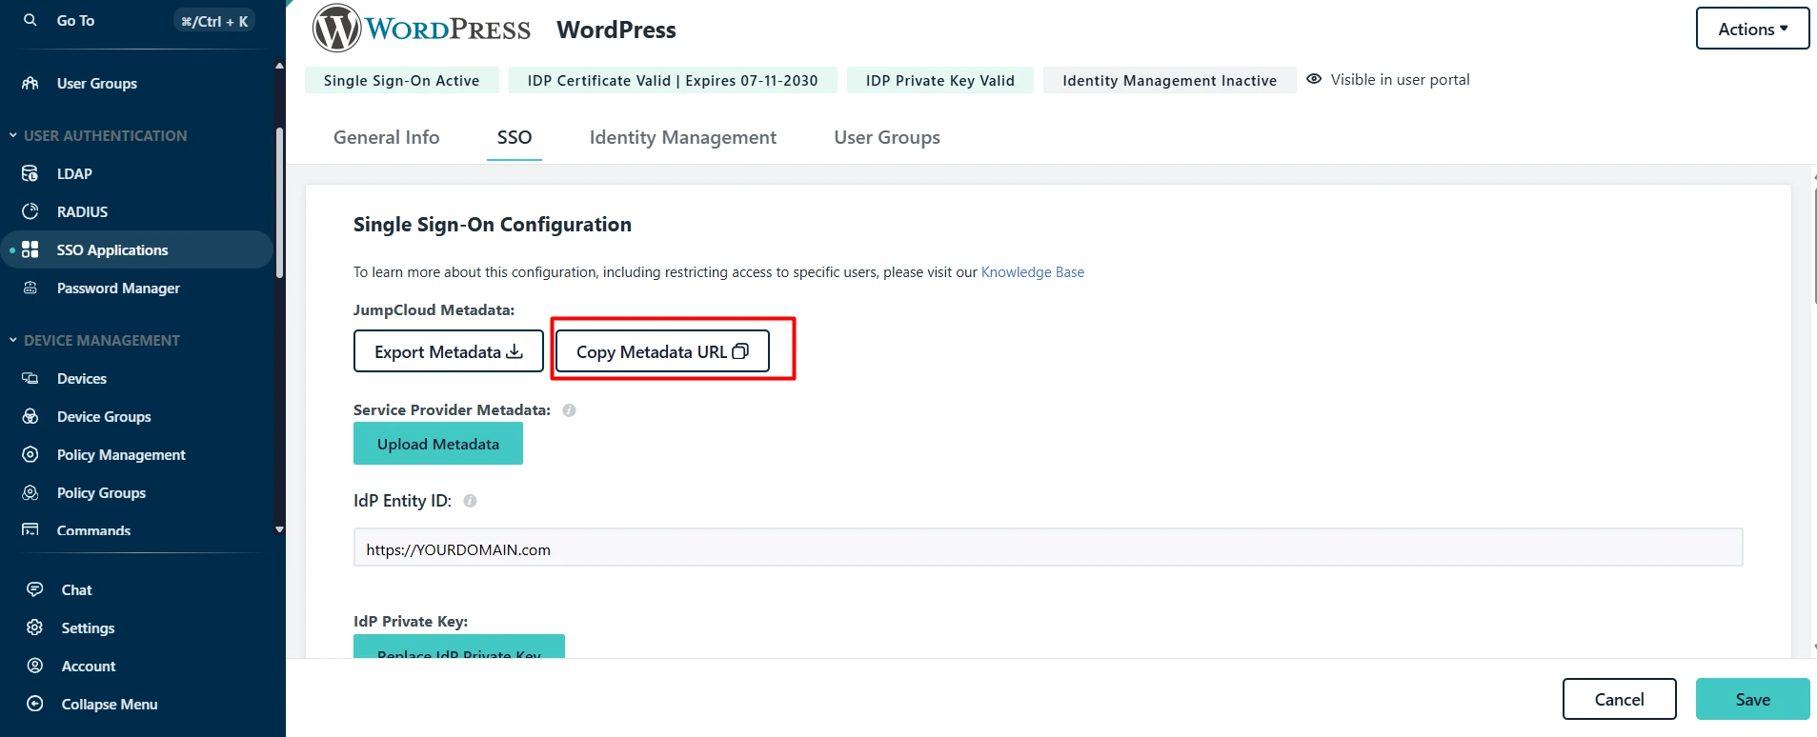The height and width of the screenshot is (737, 1817).
Task: Open the Identity Management tab
Action: coord(683,137)
